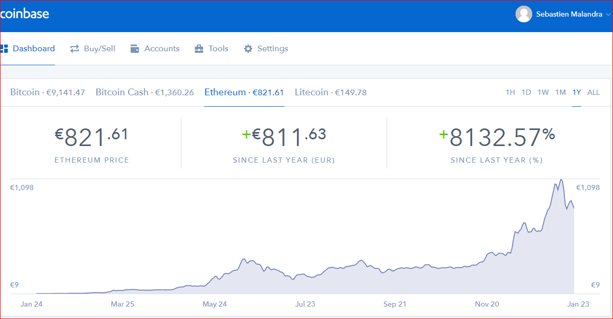Click the user profile avatar

[x=524, y=14]
